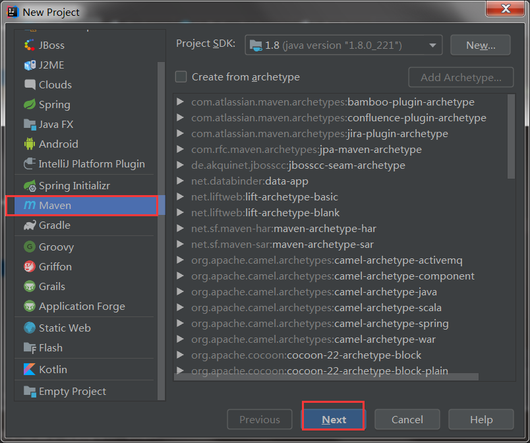Click the Groovy G icon
The height and width of the screenshot is (443, 530).
(30, 247)
